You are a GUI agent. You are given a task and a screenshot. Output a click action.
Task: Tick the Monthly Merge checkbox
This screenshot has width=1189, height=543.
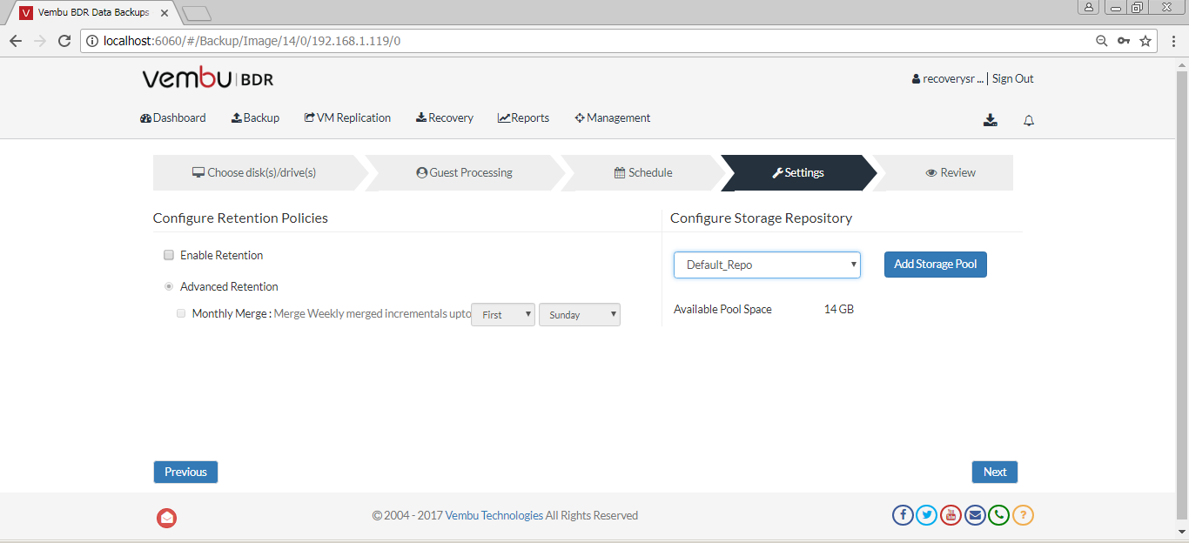(x=181, y=313)
